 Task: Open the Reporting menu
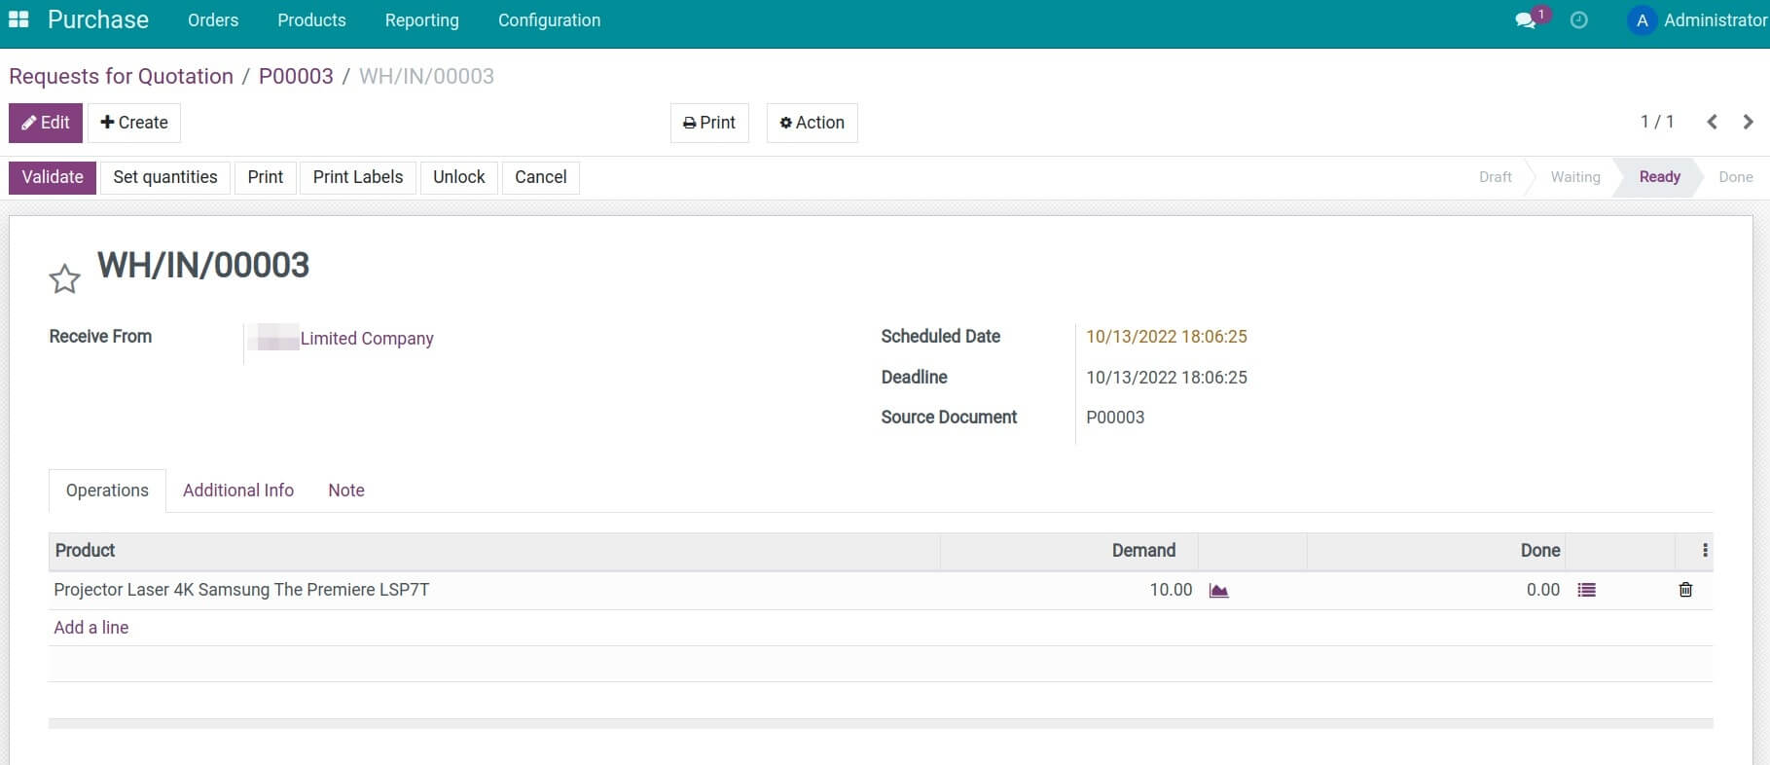point(421,20)
